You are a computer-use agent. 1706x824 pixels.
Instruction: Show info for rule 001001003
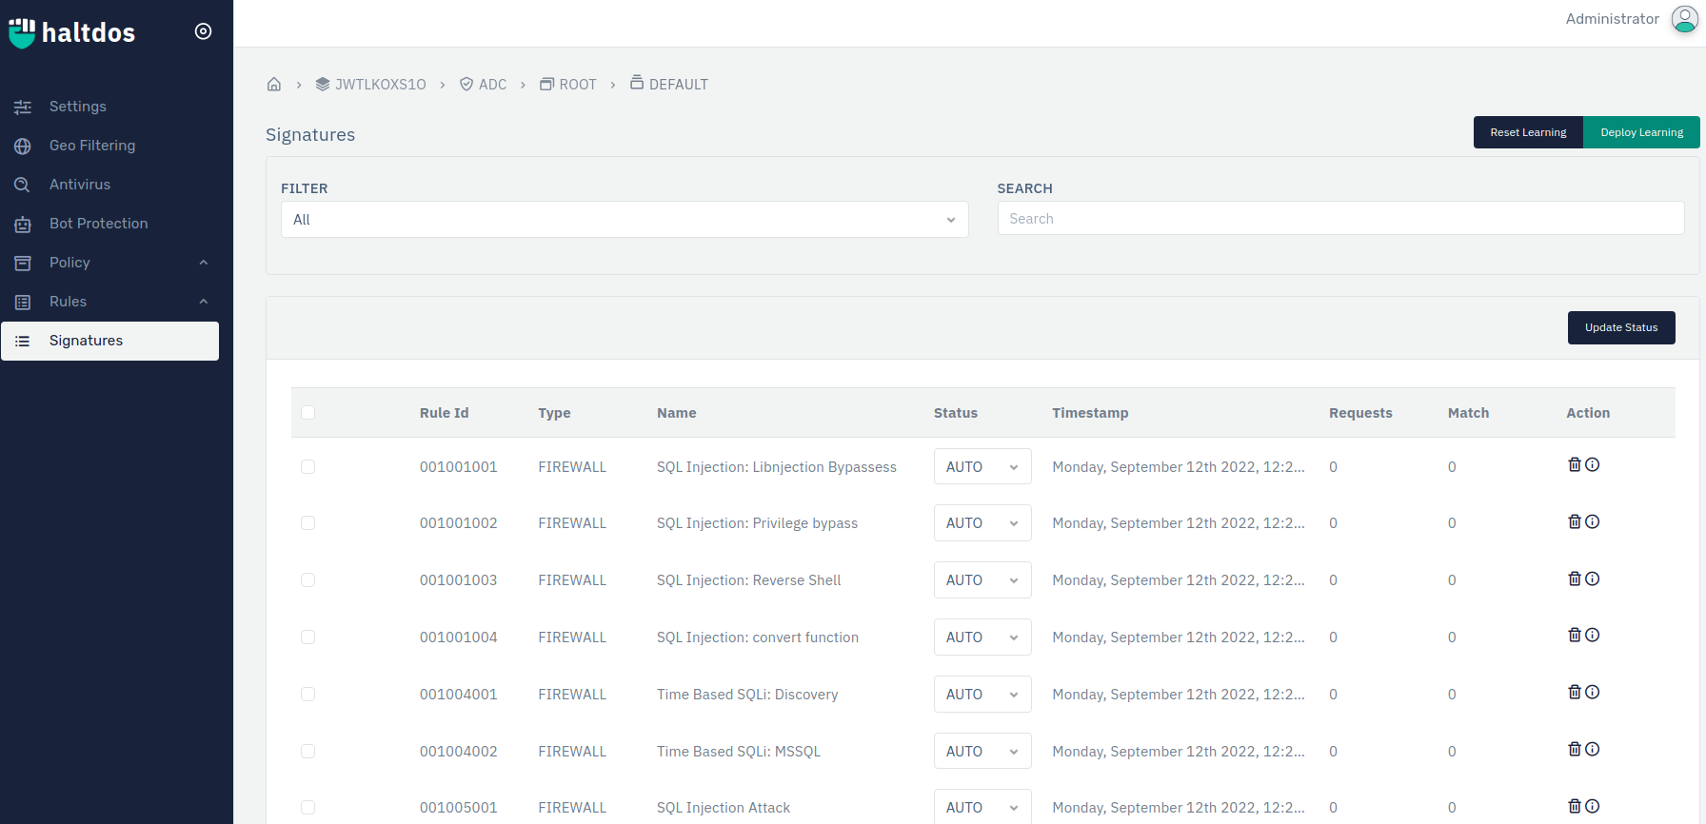(x=1593, y=579)
